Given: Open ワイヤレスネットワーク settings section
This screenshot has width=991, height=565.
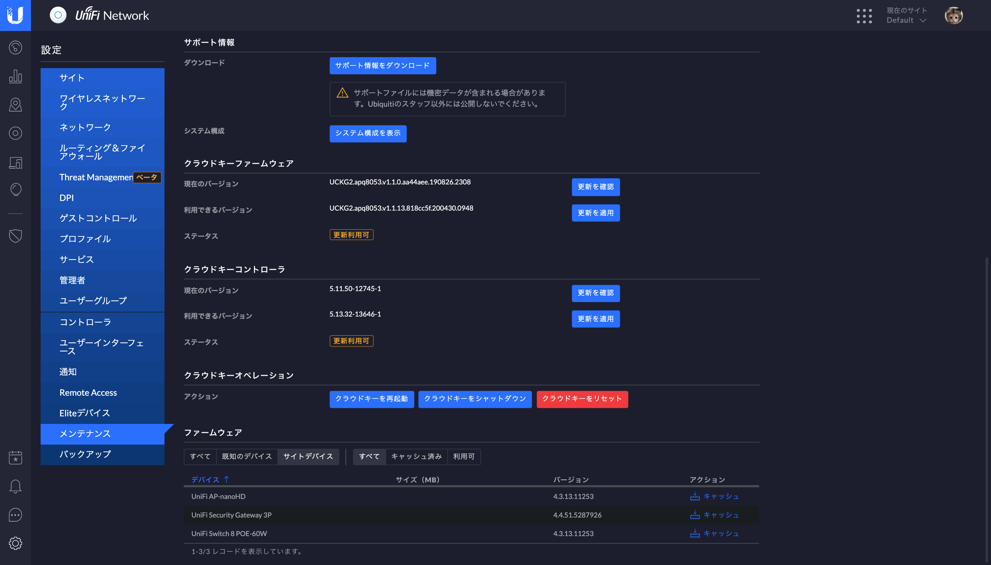Looking at the screenshot, I should [x=103, y=103].
